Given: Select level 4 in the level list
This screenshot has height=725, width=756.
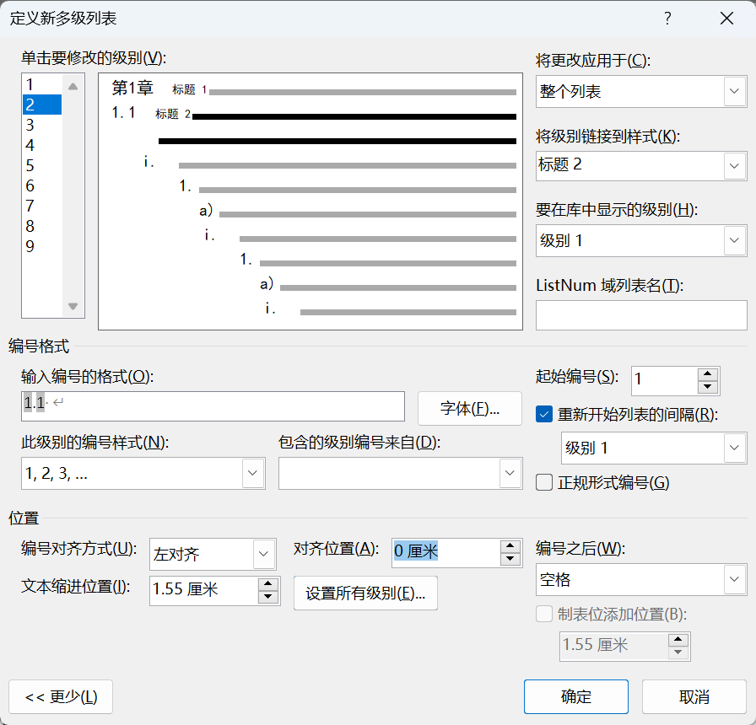Looking at the screenshot, I should point(42,145).
